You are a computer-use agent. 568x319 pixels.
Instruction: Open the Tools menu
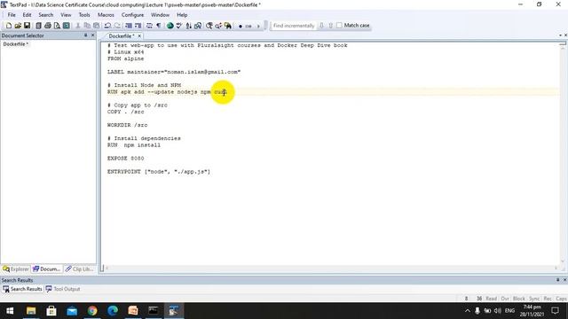(x=84, y=15)
